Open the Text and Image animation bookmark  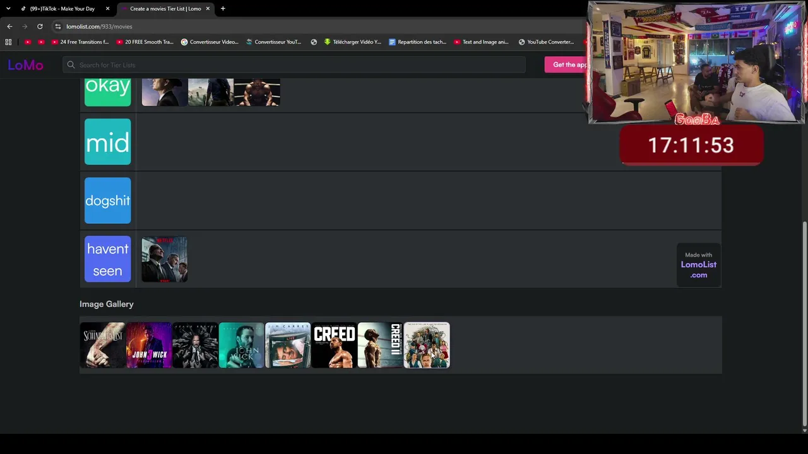[481, 42]
